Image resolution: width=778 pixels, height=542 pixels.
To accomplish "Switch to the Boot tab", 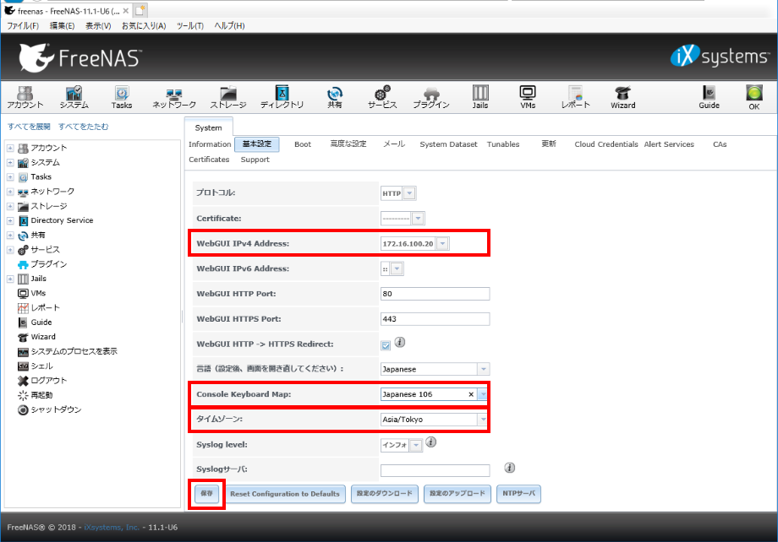I will click(303, 144).
